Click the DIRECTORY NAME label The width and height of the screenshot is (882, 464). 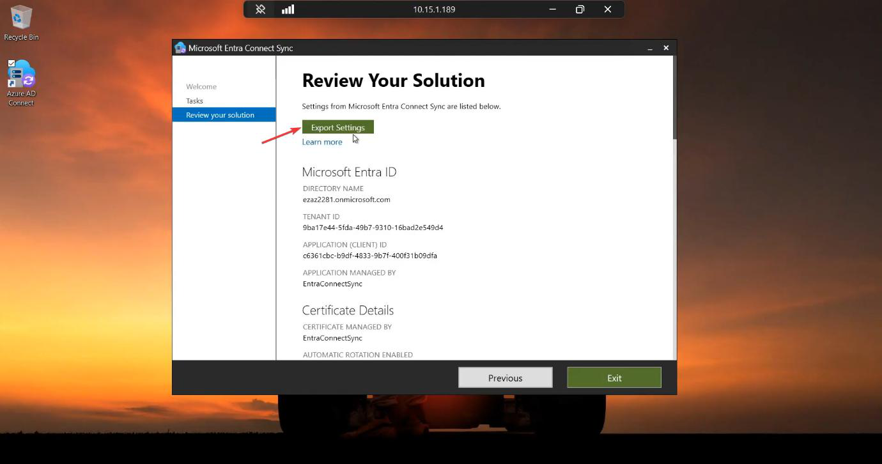click(333, 189)
